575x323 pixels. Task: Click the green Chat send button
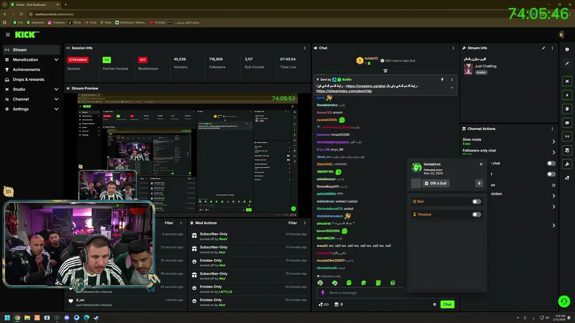[447, 304]
